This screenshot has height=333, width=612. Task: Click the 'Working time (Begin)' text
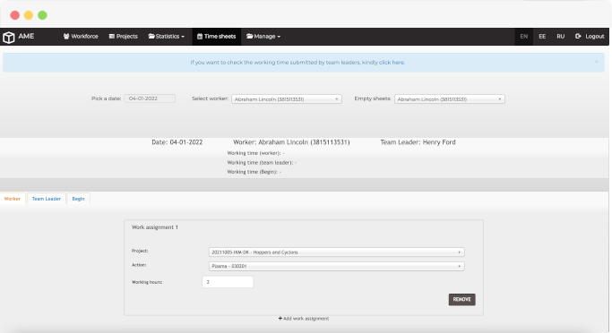click(x=254, y=172)
